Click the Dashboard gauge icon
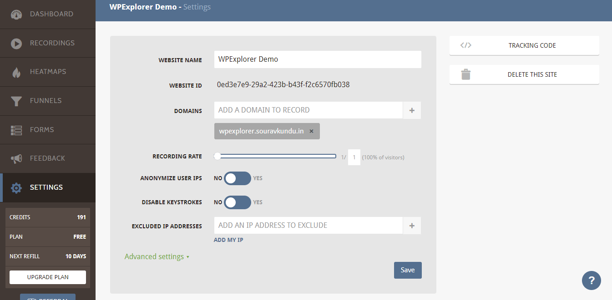Viewport: 612px width, 300px height. click(16, 15)
